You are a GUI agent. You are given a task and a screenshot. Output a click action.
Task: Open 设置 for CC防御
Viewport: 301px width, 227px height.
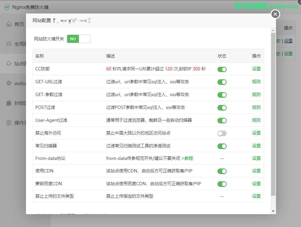256,69
